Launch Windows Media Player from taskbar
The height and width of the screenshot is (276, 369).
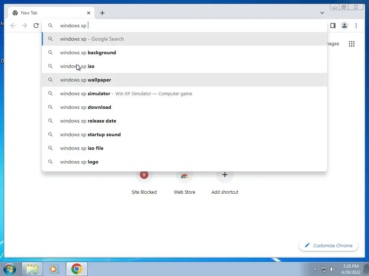point(54,269)
